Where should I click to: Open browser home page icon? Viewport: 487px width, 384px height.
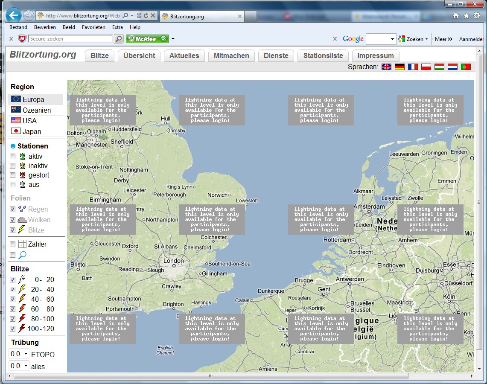pos(456,15)
